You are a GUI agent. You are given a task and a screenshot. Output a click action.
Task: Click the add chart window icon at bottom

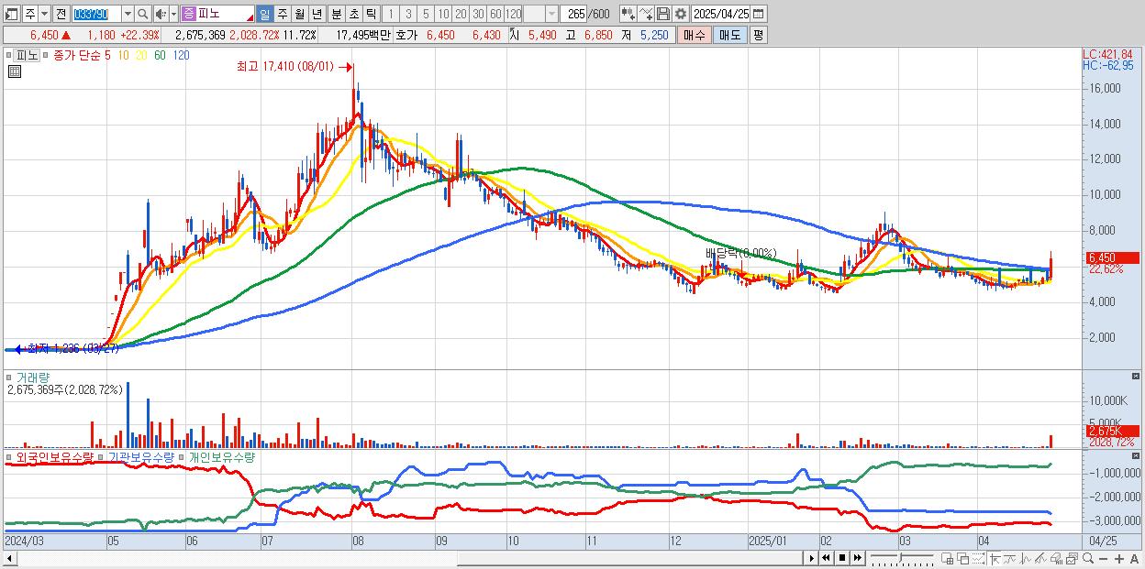click(948, 558)
